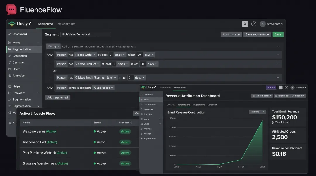Click the Users icon in segment editor sidebar
This screenshot has width=316, height=176.
10,69
